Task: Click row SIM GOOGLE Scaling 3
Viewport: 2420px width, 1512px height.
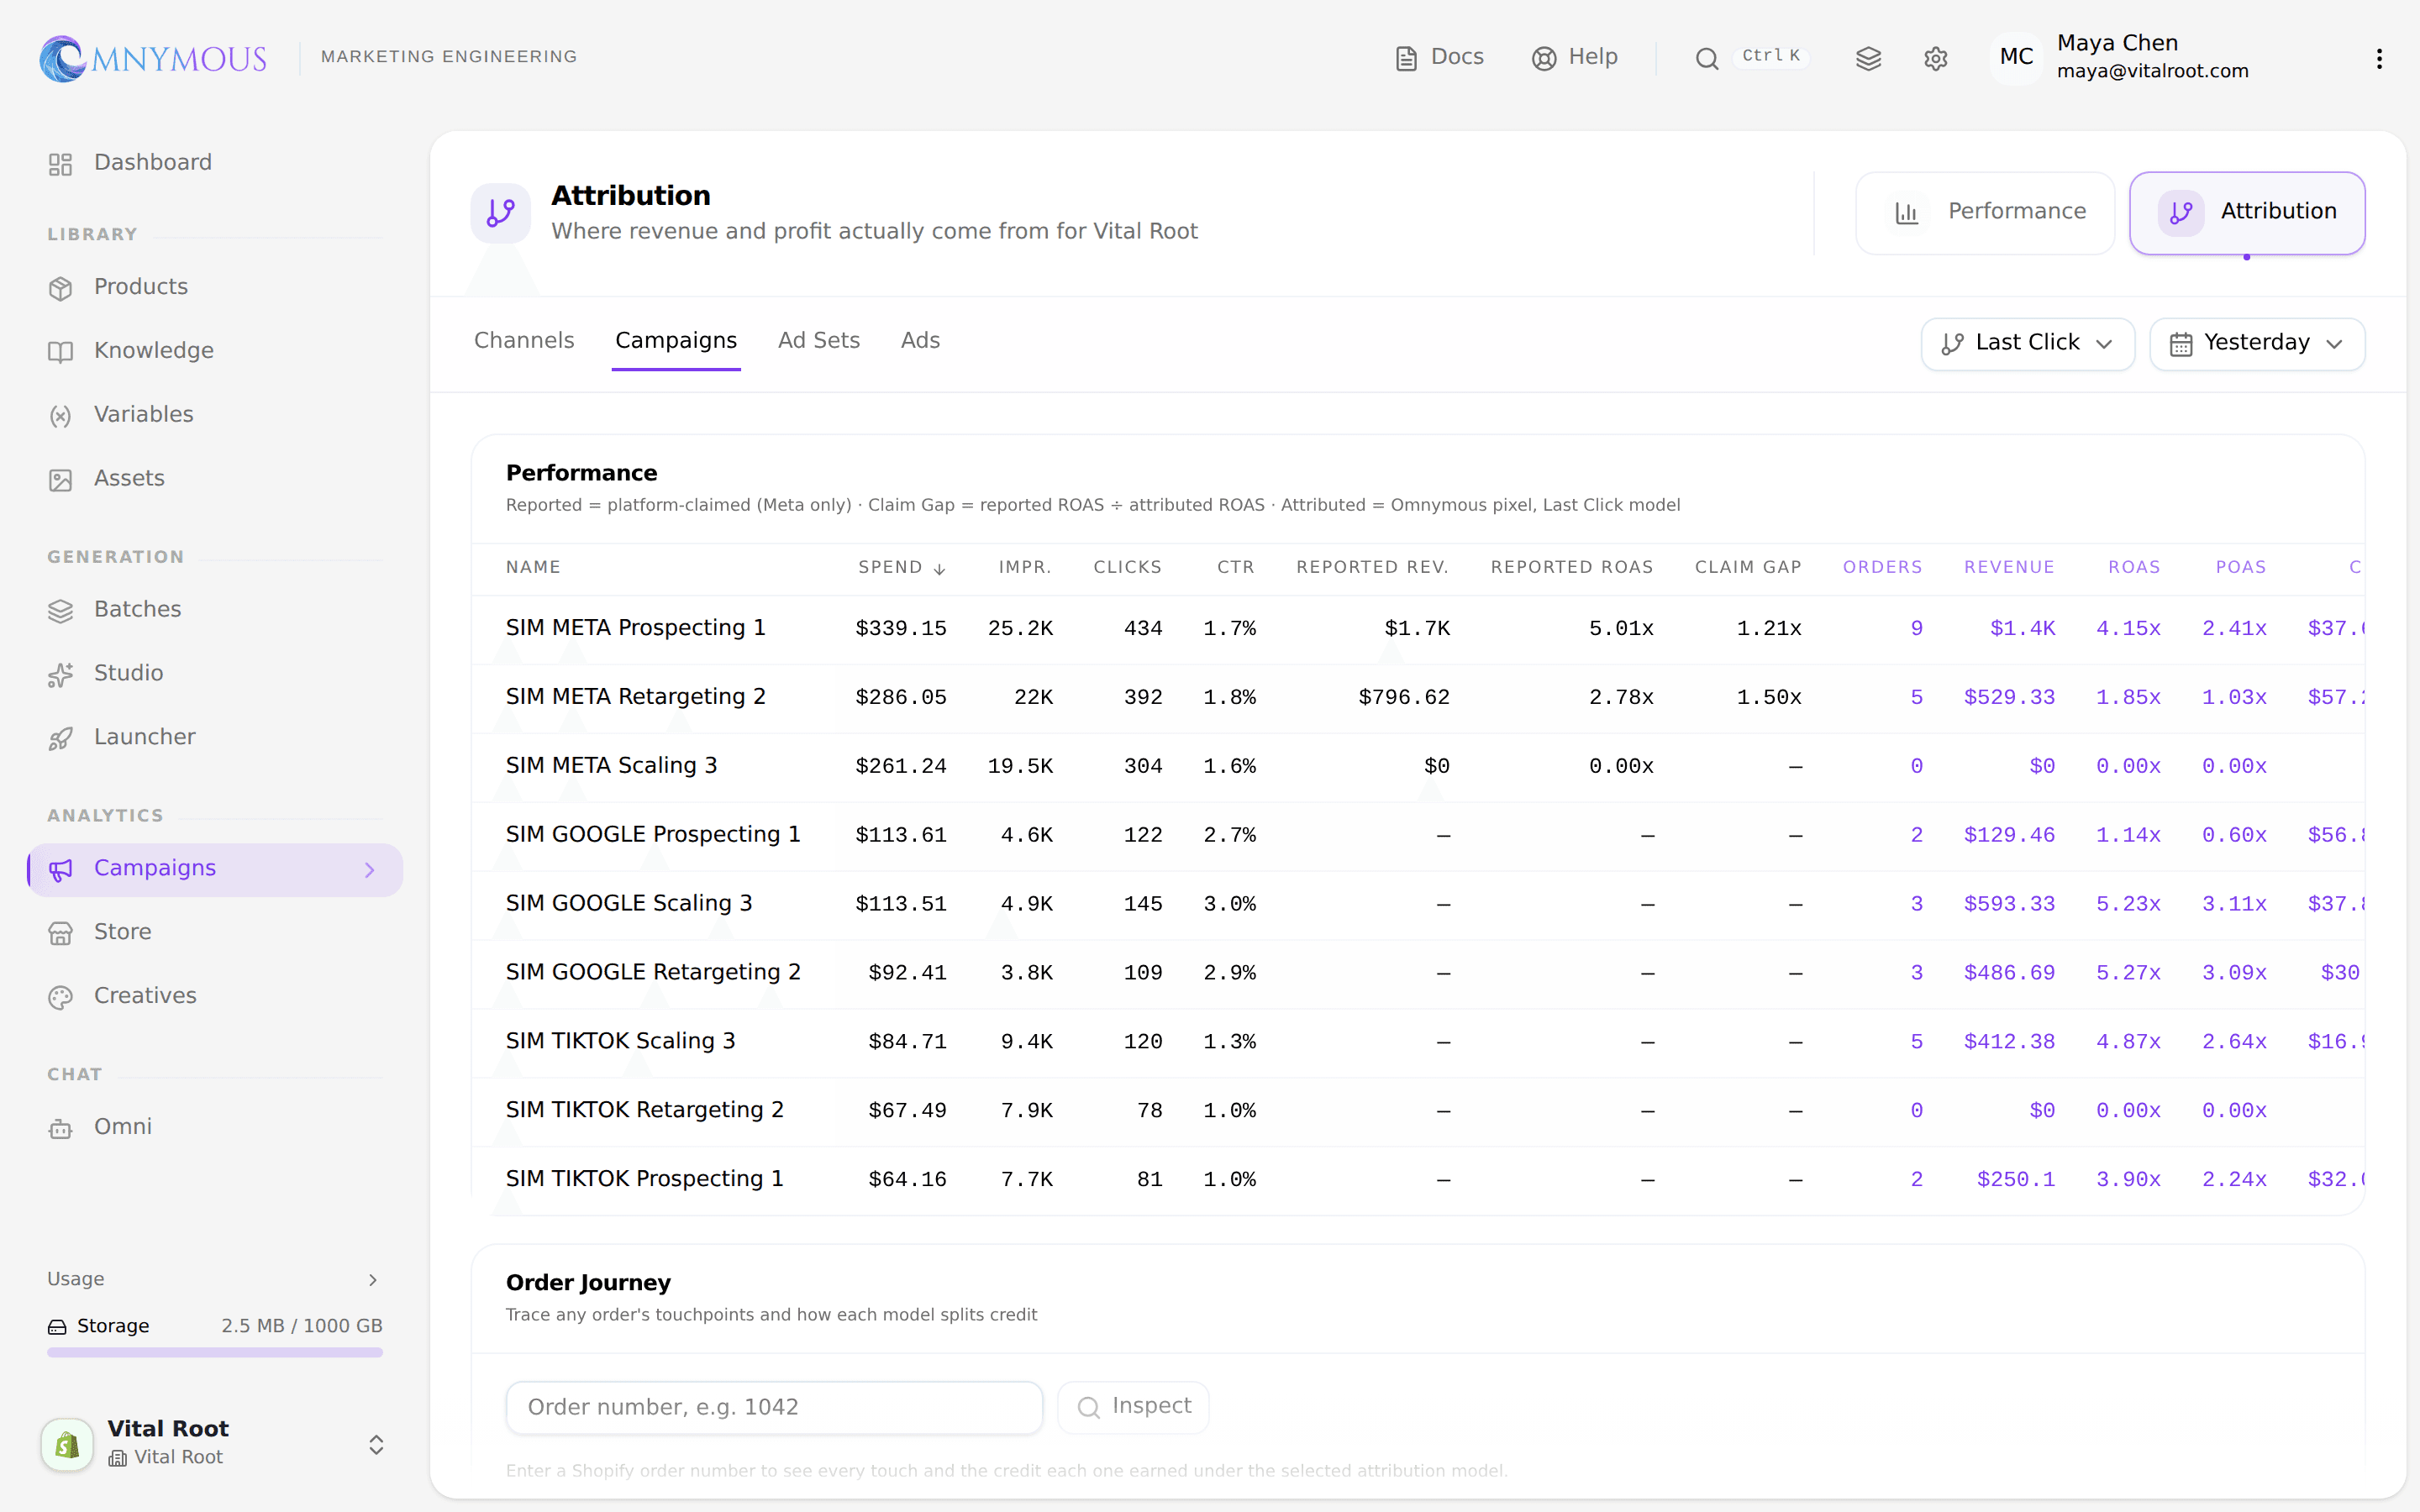Action: 1417,905
